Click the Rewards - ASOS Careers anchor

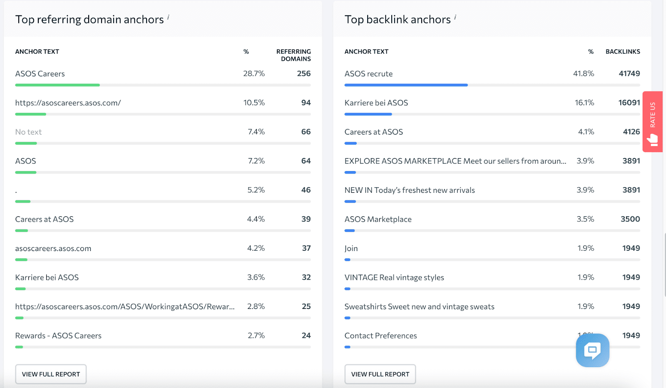click(58, 336)
